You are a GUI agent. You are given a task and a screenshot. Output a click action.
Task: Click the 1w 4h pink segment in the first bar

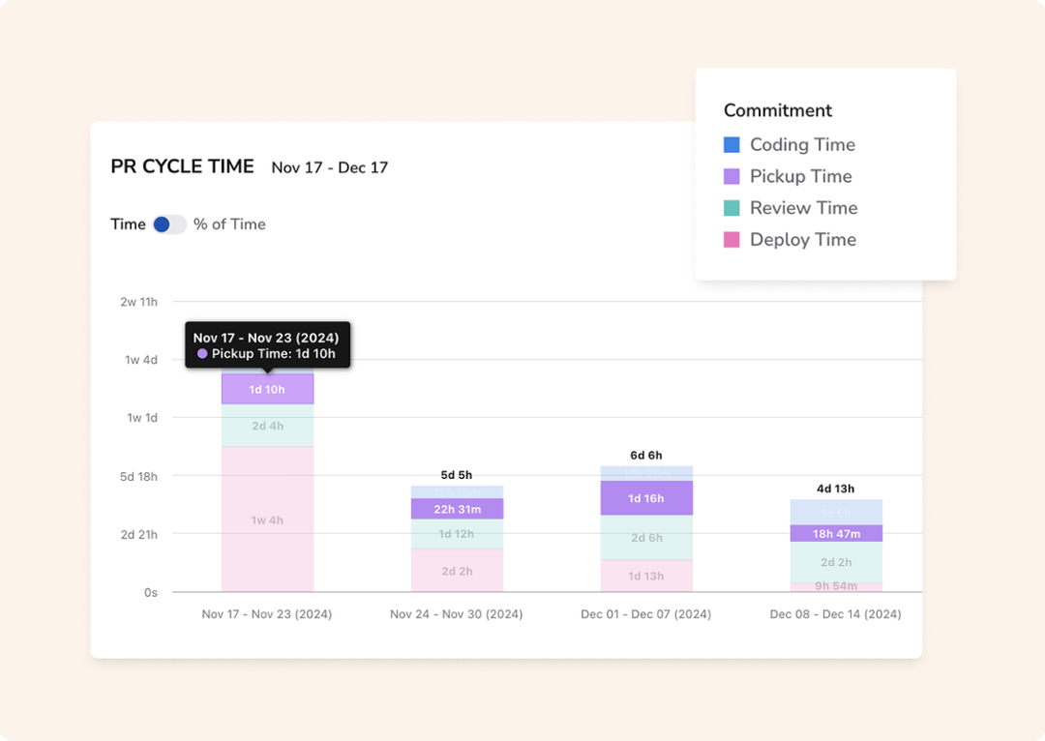pos(268,519)
